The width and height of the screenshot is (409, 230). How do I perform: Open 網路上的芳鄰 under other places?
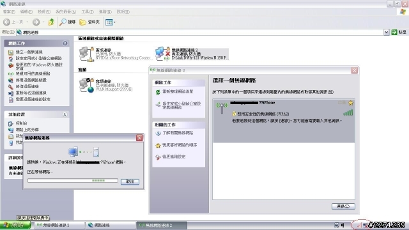click(27, 130)
